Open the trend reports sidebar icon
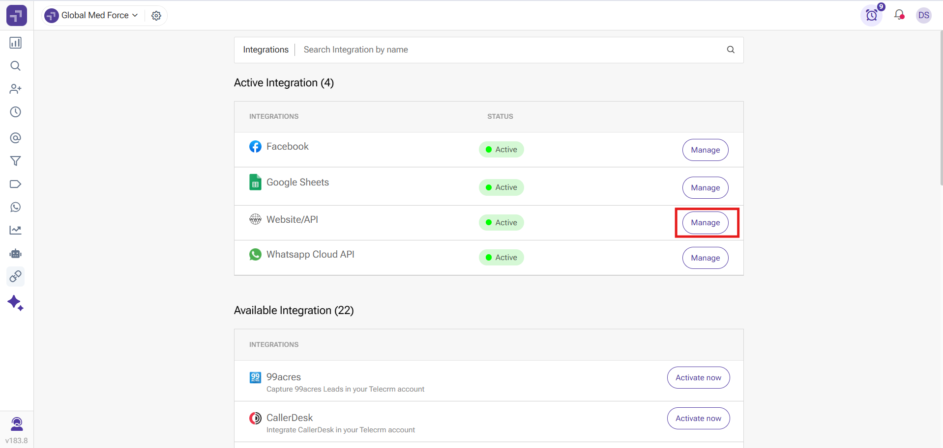The width and height of the screenshot is (943, 448). 16,230
